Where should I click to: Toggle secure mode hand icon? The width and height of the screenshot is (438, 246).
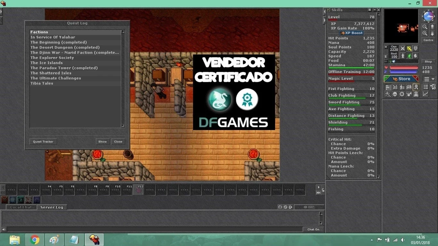click(416, 56)
